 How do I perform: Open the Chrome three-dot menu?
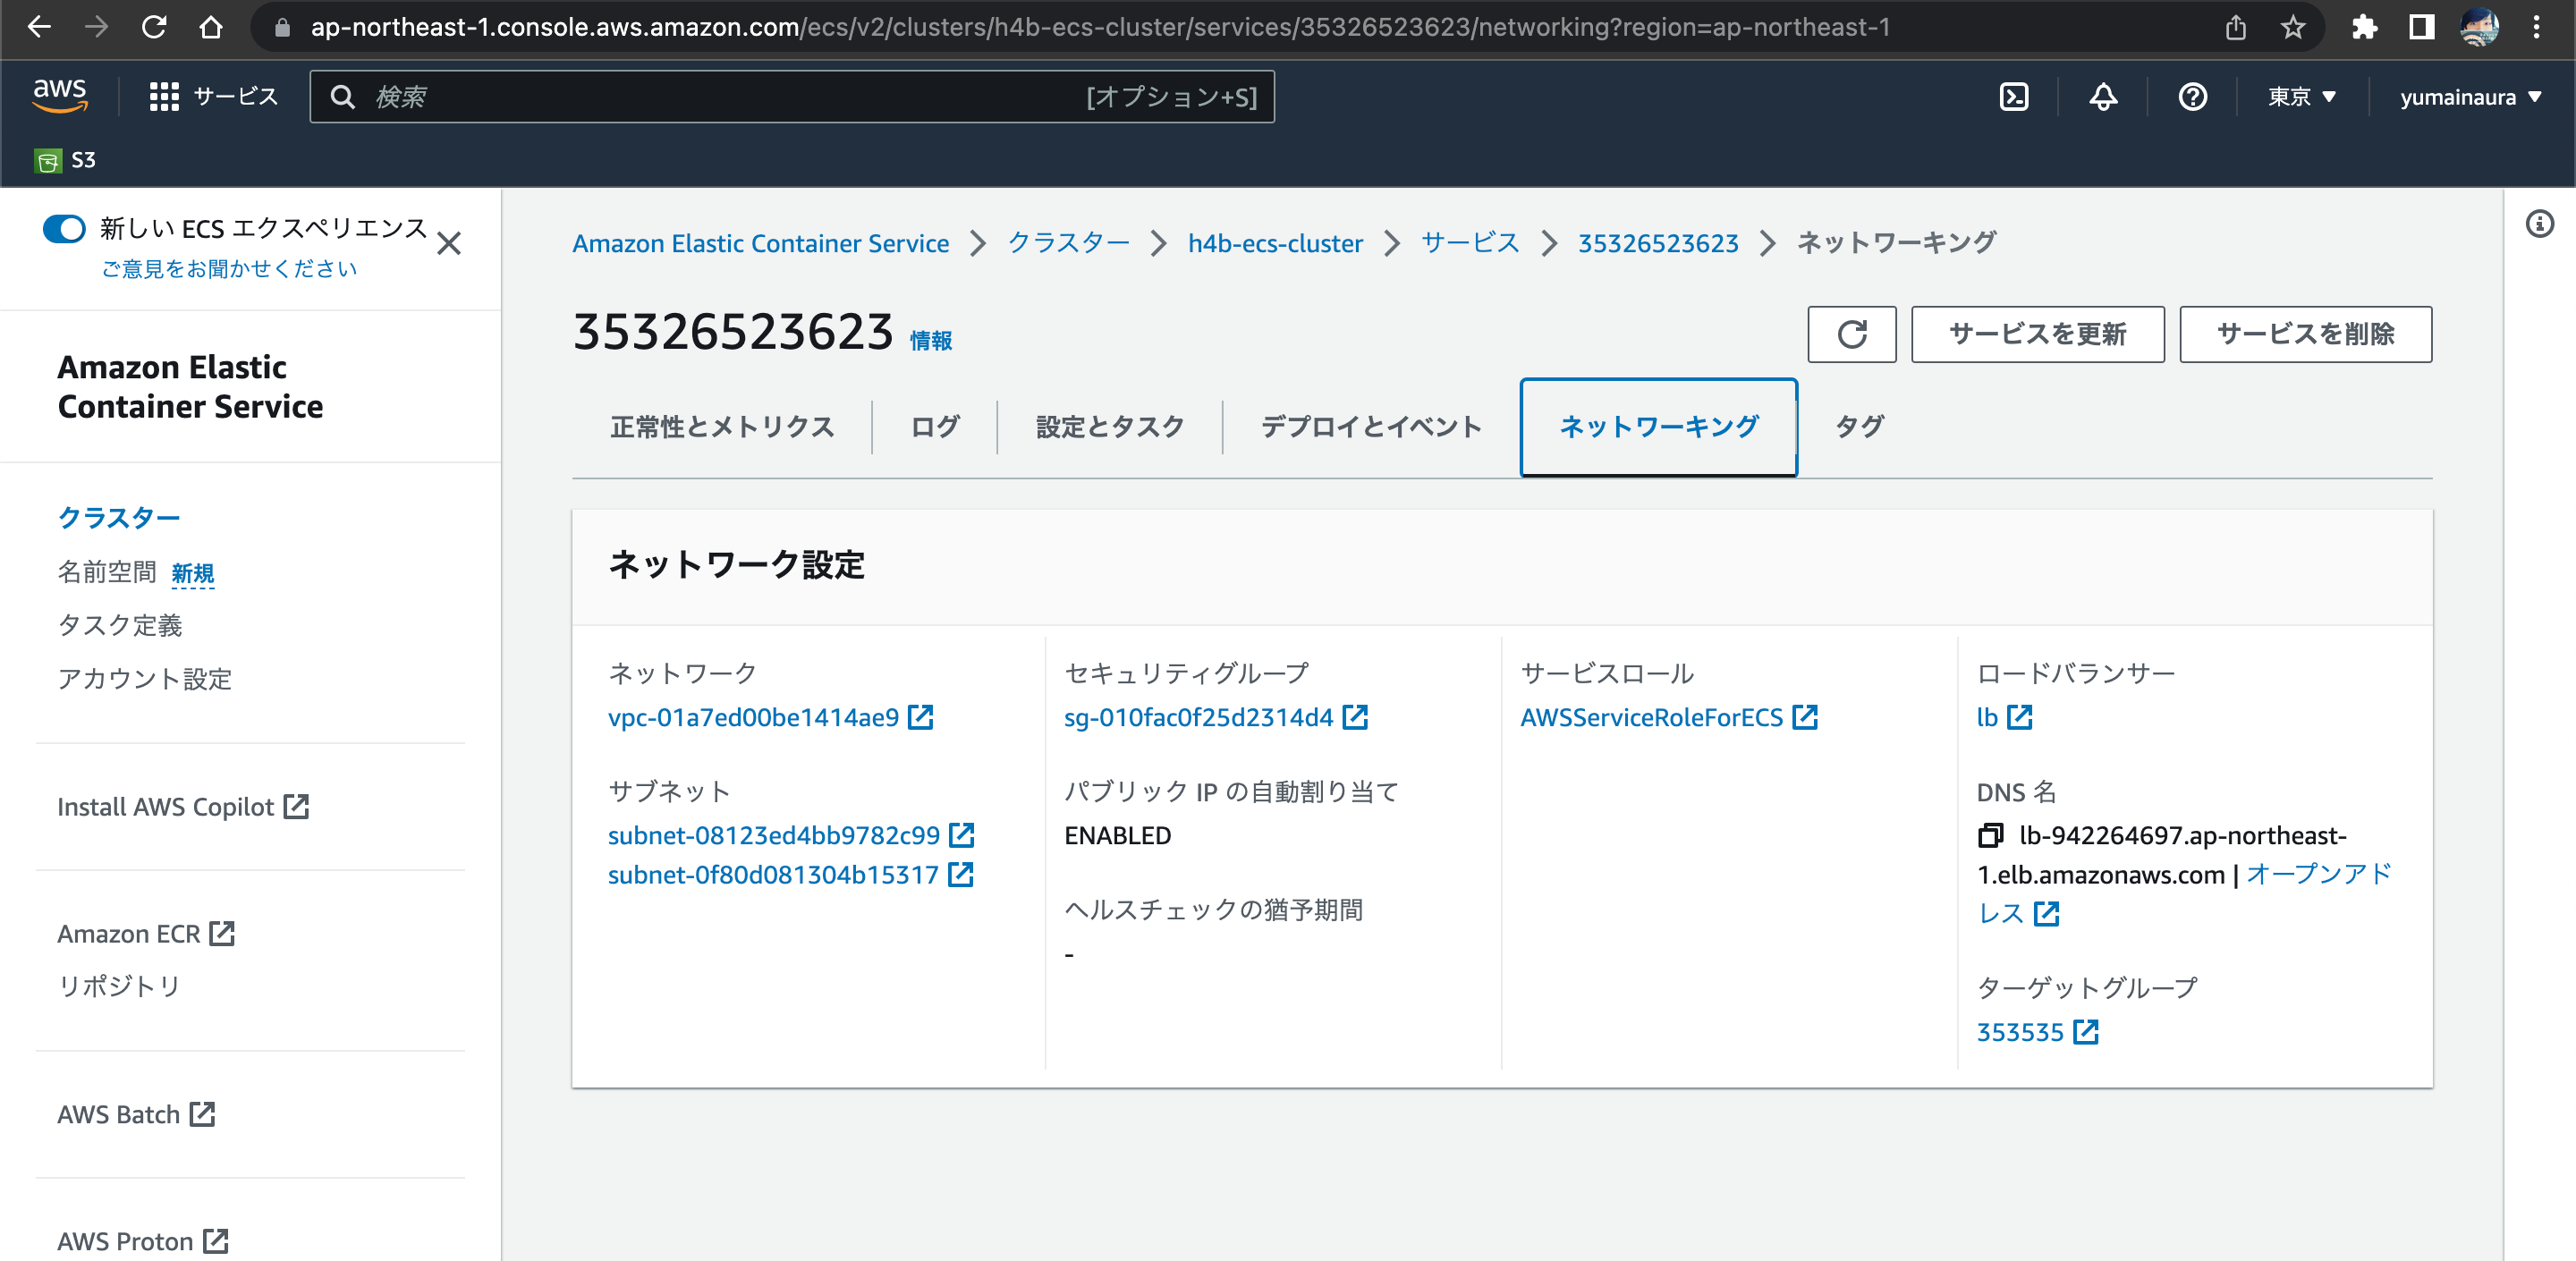click(2537, 27)
